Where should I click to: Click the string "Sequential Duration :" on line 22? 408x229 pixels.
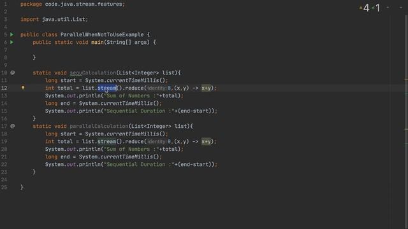(139, 165)
